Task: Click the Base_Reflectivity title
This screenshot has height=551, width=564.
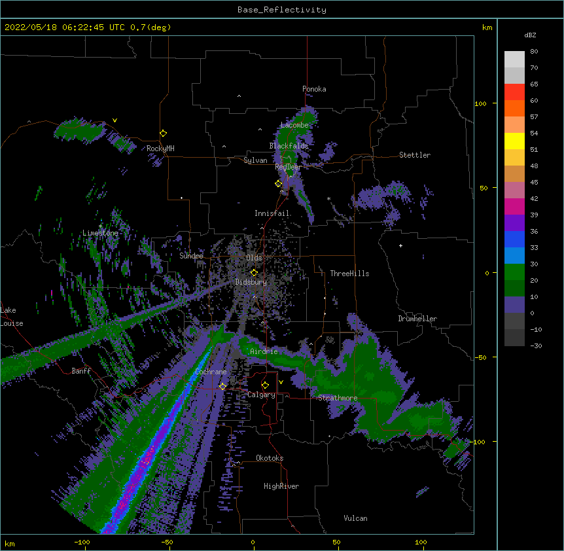Action: [282, 10]
